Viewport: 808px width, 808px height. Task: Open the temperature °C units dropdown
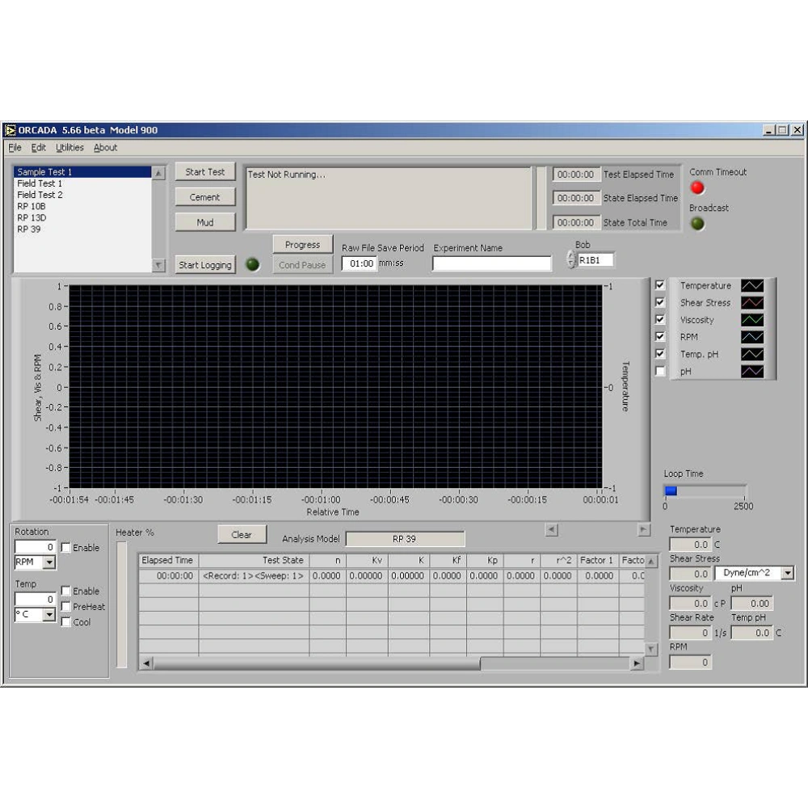(48, 615)
